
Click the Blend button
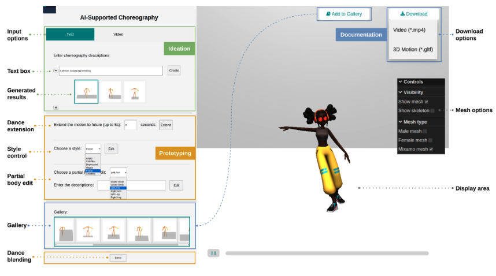point(118,258)
